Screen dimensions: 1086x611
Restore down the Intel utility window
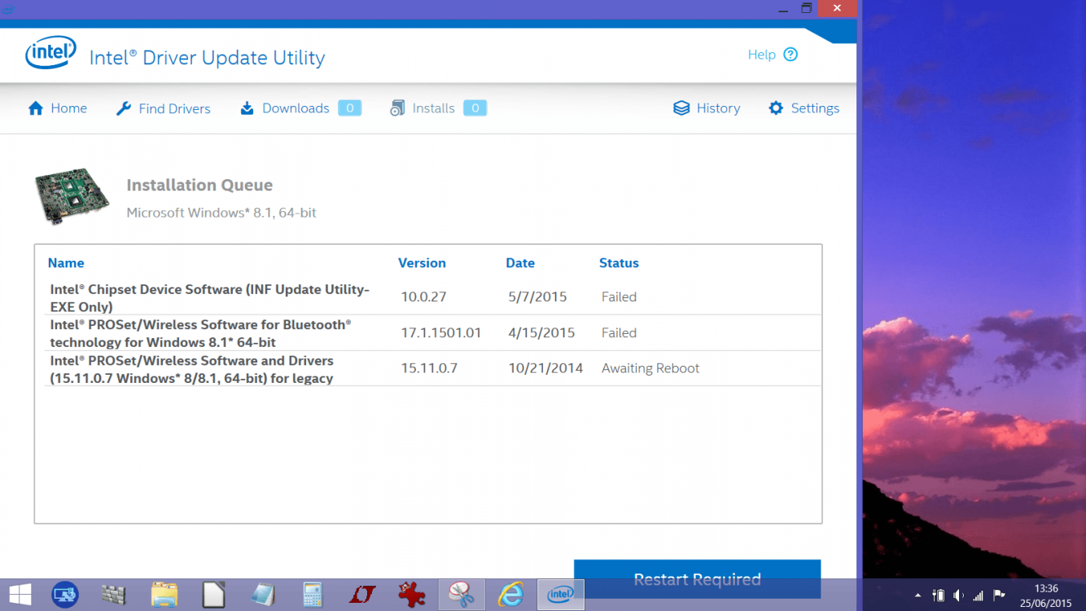pyautogui.click(x=807, y=8)
